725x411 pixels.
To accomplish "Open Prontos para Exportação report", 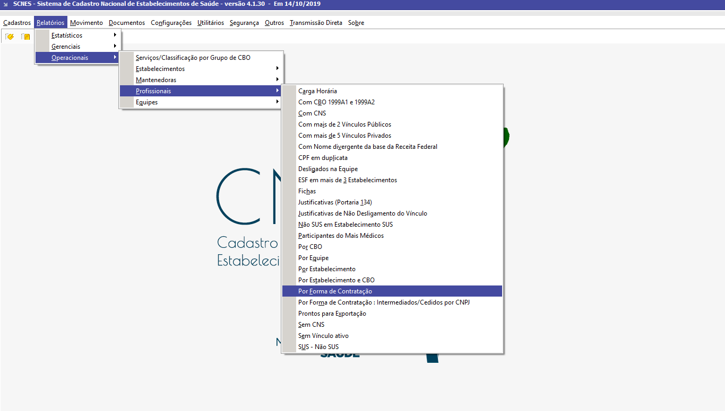I will click(x=332, y=314).
